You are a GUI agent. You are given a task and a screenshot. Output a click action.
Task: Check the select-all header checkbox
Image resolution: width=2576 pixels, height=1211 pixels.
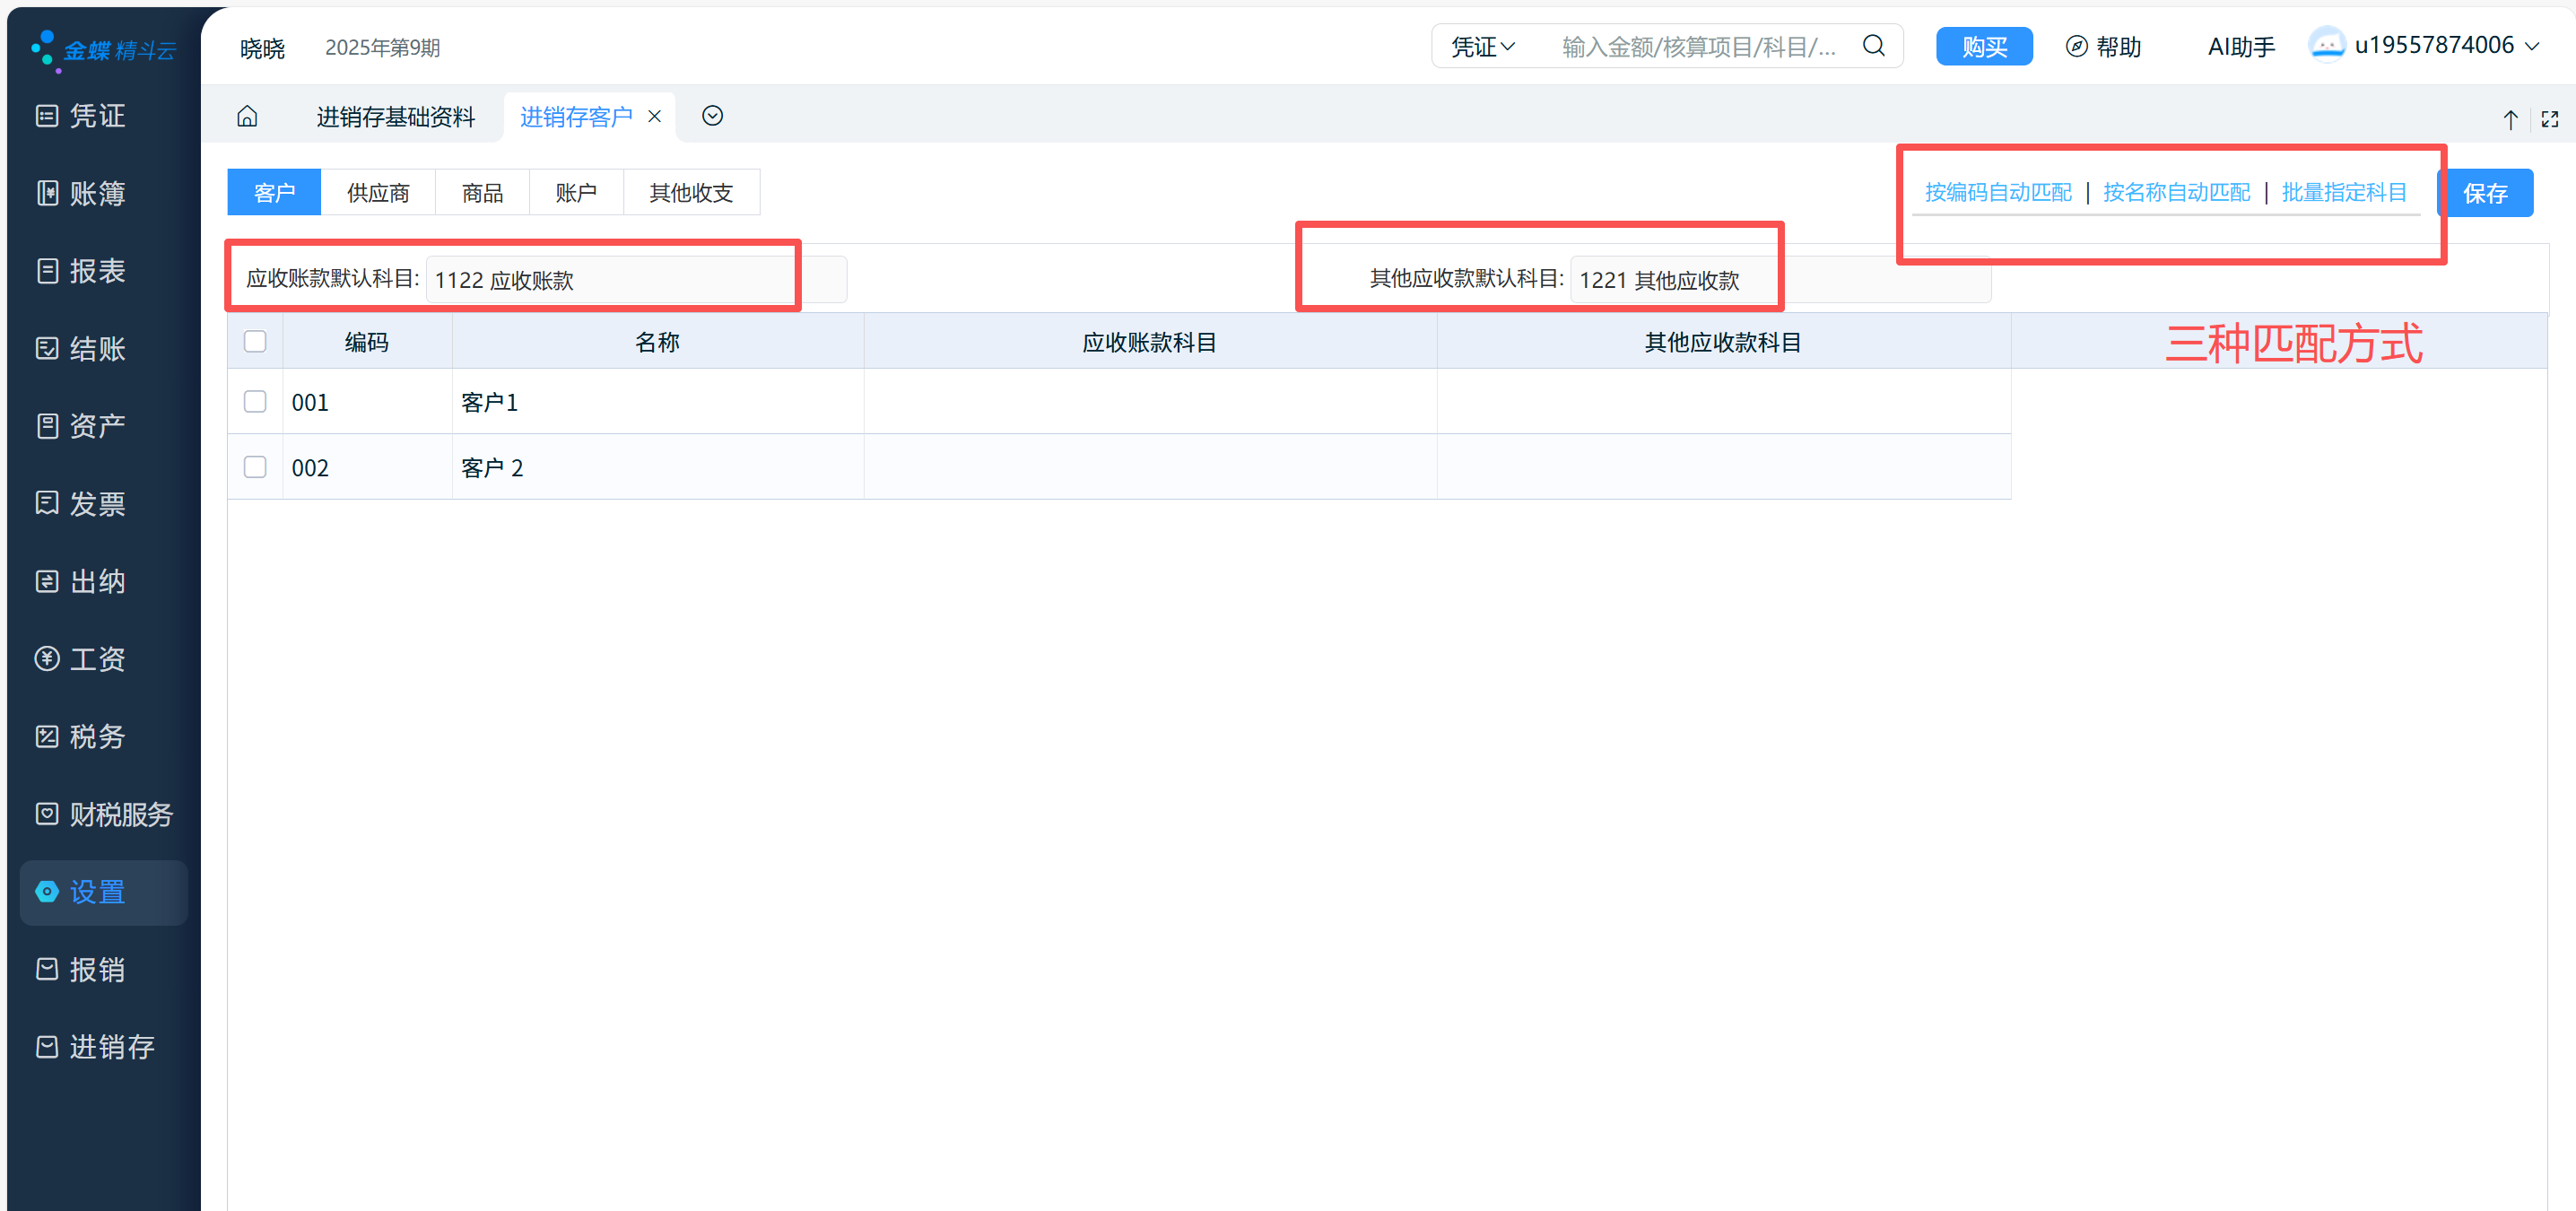tap(255, 342)
